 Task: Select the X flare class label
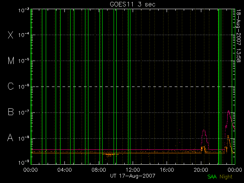(x=10, y=35)
